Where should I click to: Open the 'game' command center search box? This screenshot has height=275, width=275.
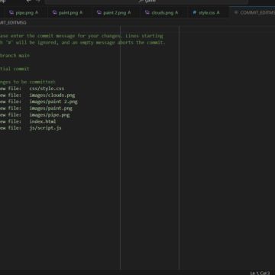tap(147, 2)
